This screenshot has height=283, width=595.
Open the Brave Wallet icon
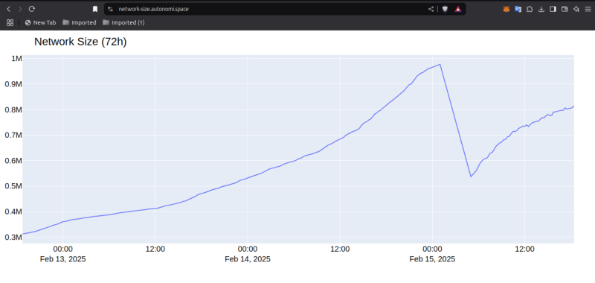(565, 9)
